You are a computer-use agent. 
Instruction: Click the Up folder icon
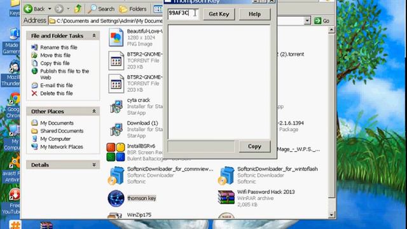click(78, 9)
